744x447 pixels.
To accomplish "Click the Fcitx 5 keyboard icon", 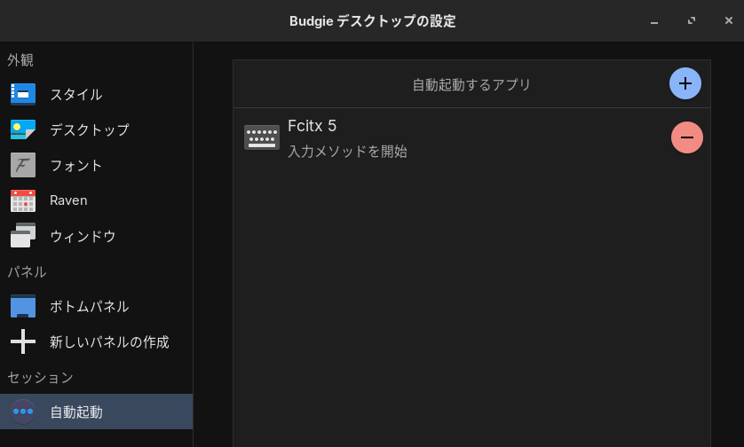I will pos(262,137).
